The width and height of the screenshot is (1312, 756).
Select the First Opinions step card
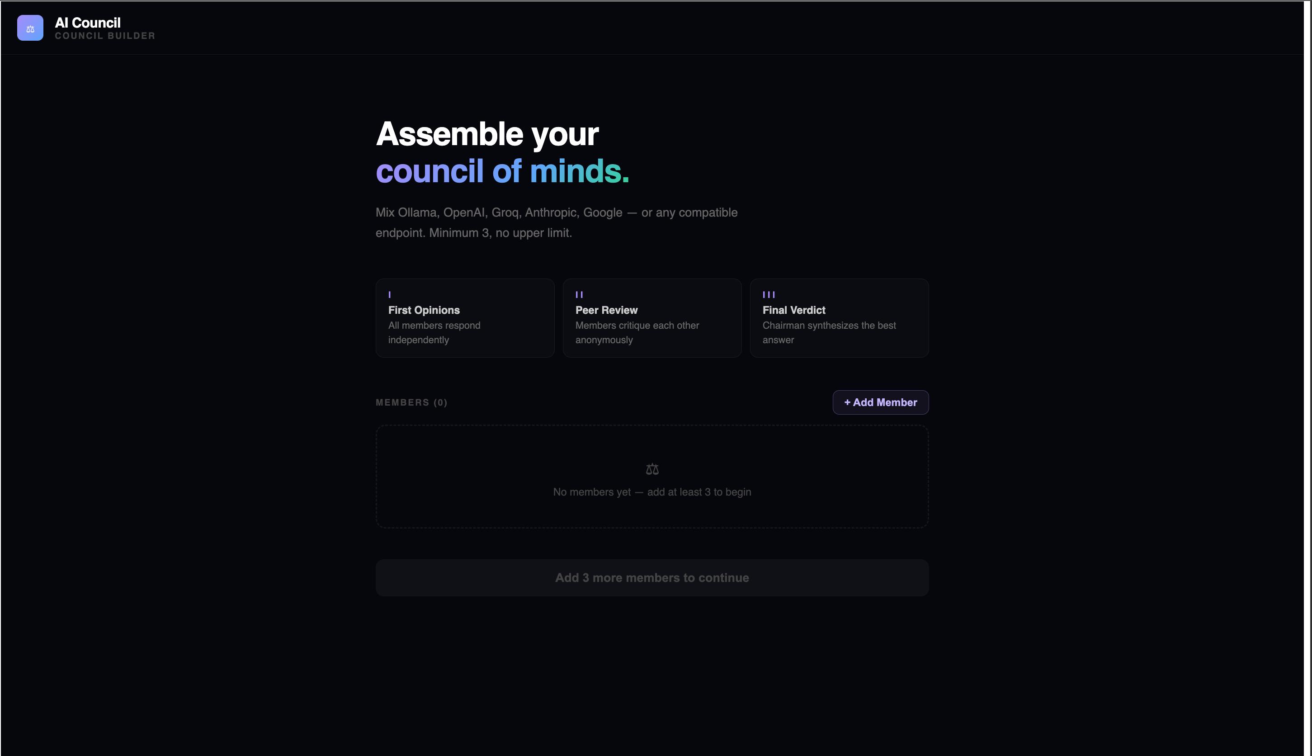tap(465, 318)
